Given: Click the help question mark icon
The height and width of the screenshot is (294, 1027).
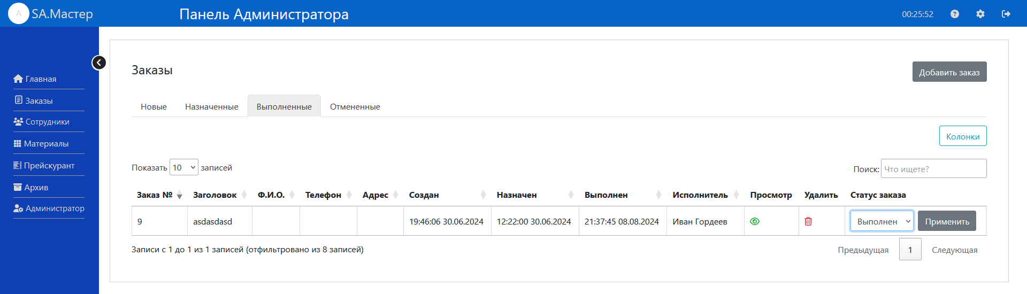Looking at the screenshot, I should pos(954,14).
